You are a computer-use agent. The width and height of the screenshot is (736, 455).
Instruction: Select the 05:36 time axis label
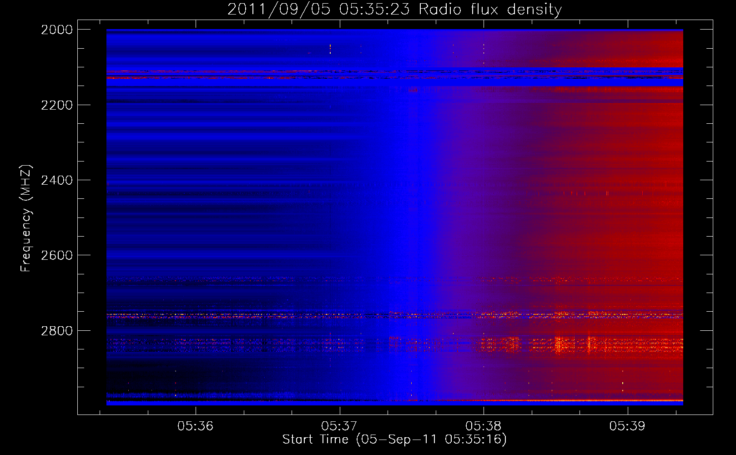click(196, 426)
